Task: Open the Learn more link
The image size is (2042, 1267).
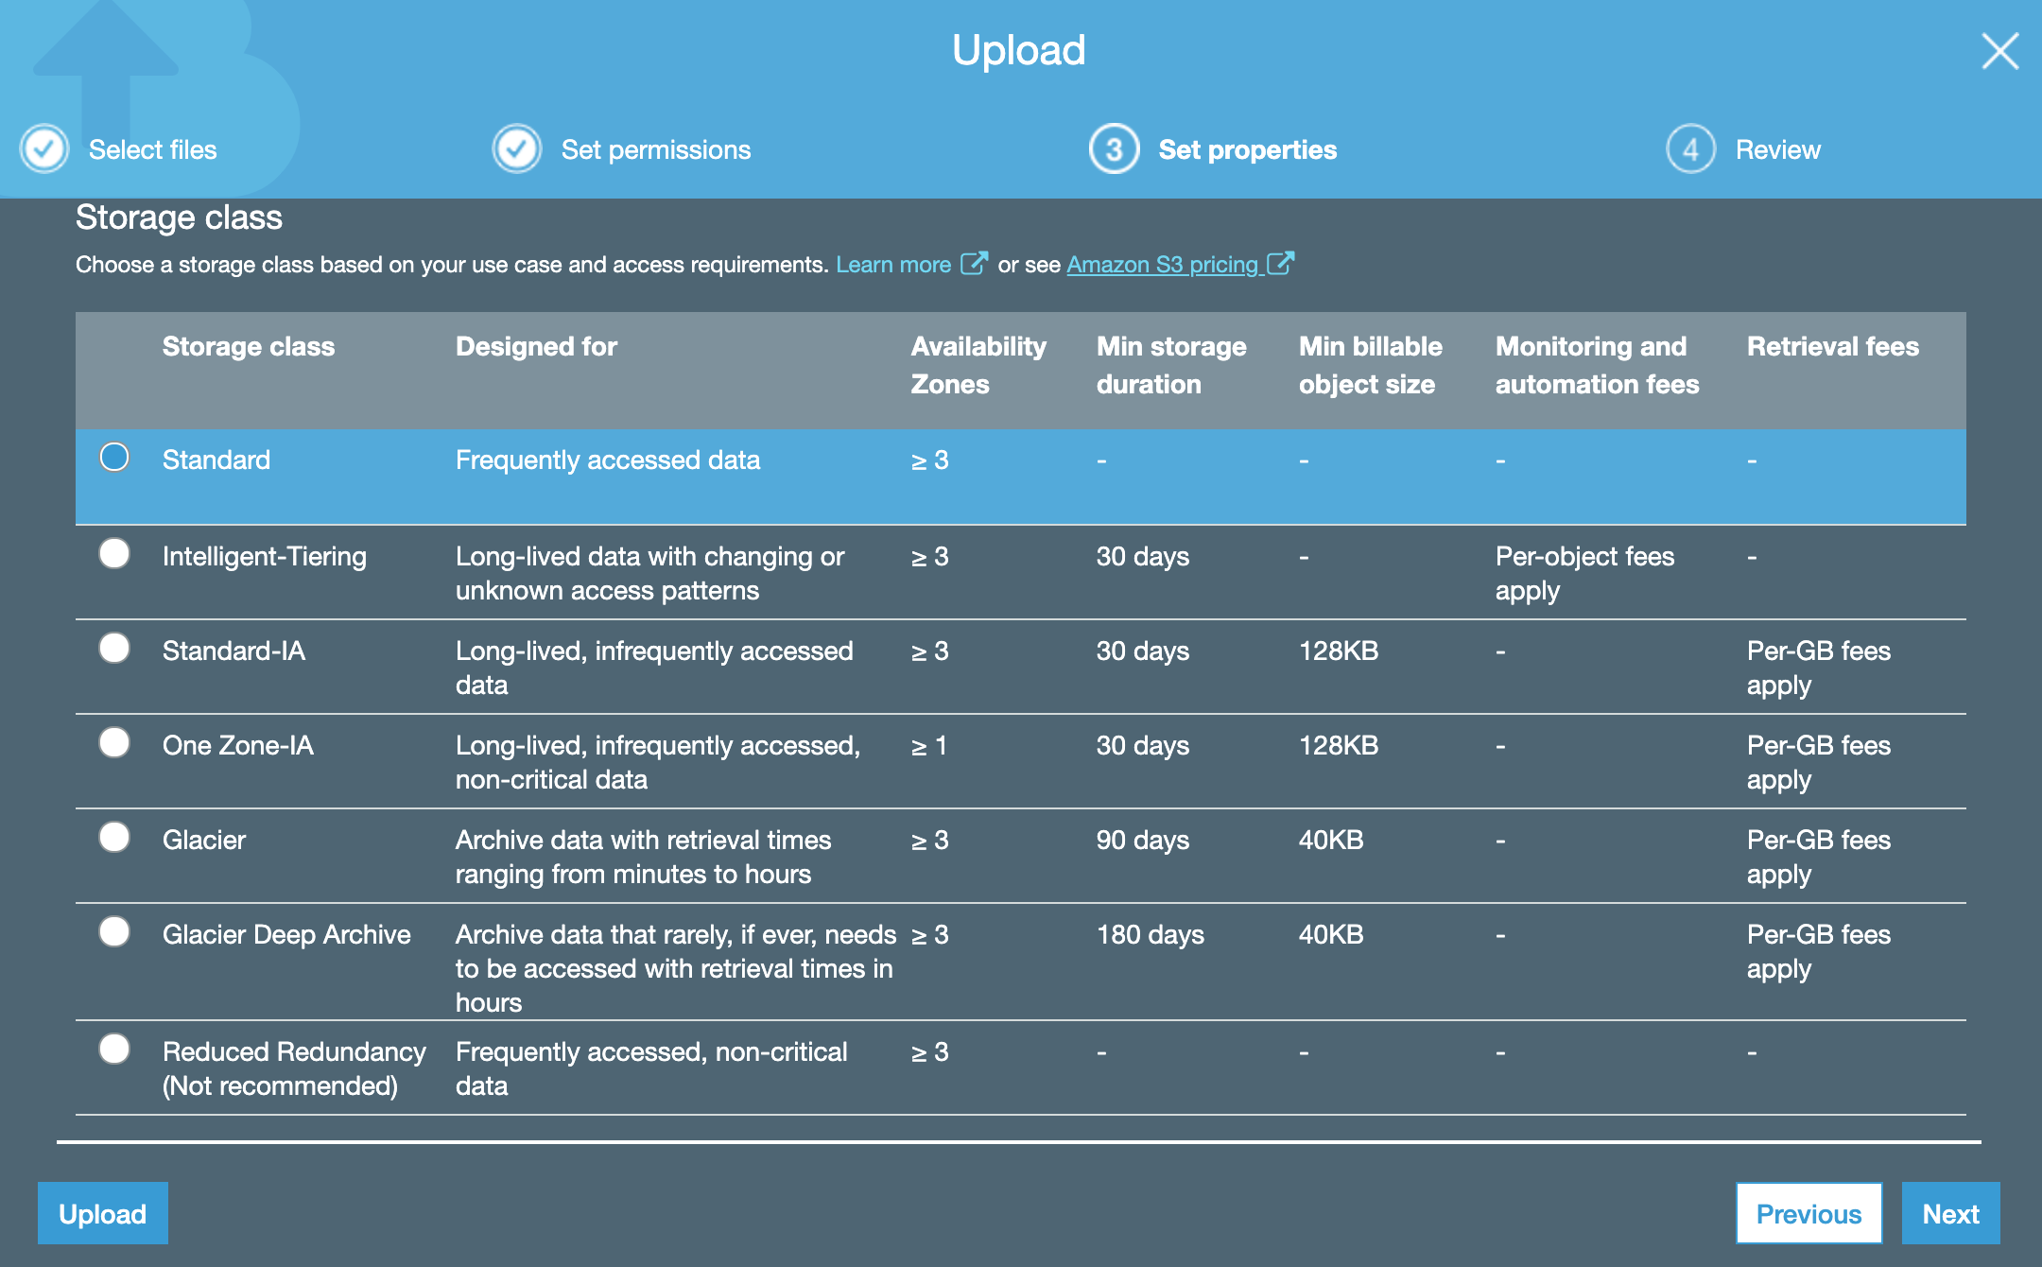Action: tap(893, 265)
